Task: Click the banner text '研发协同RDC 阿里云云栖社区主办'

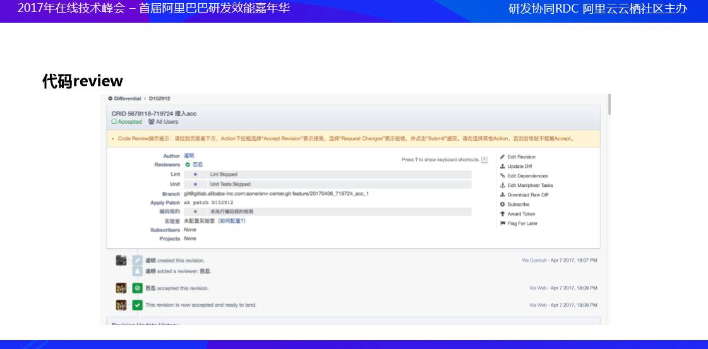Action: tap(598, 9)
